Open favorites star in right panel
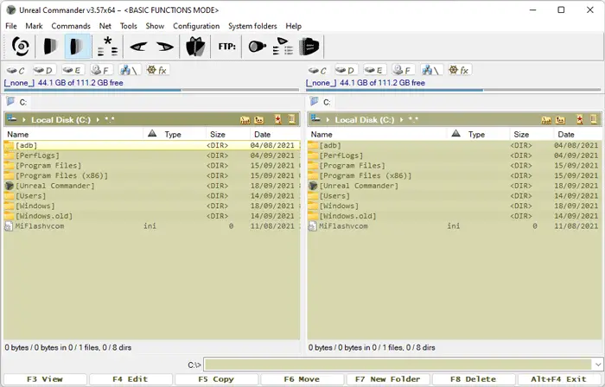This screenshot has width=605, height=387. 580,119
